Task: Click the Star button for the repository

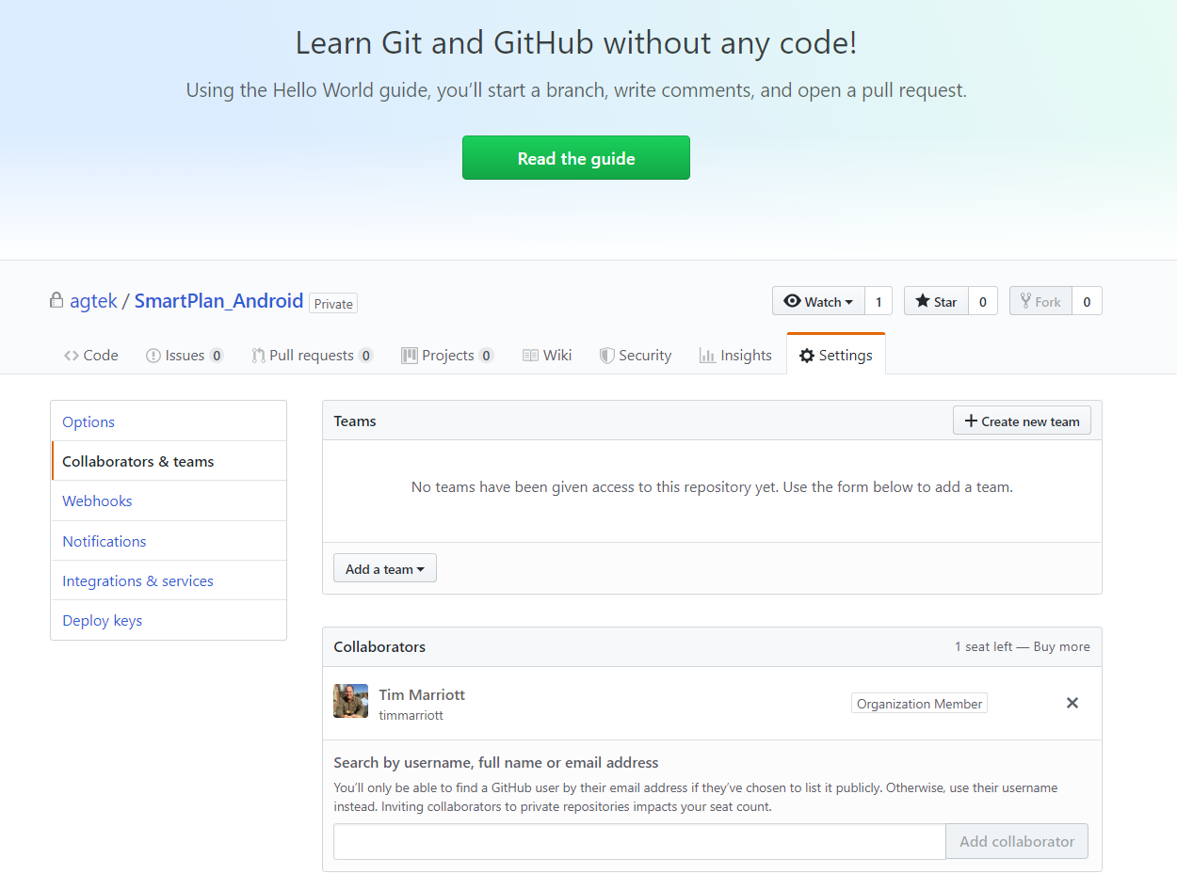Action: [x=935, y=301]
